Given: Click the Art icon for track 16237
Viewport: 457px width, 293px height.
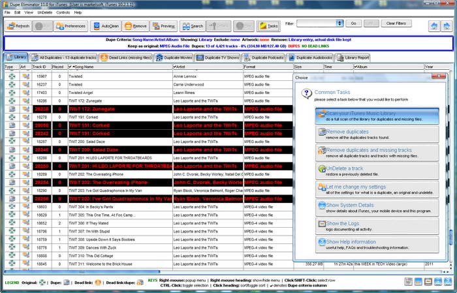Looking at the screenshot, I should [26, 84].
